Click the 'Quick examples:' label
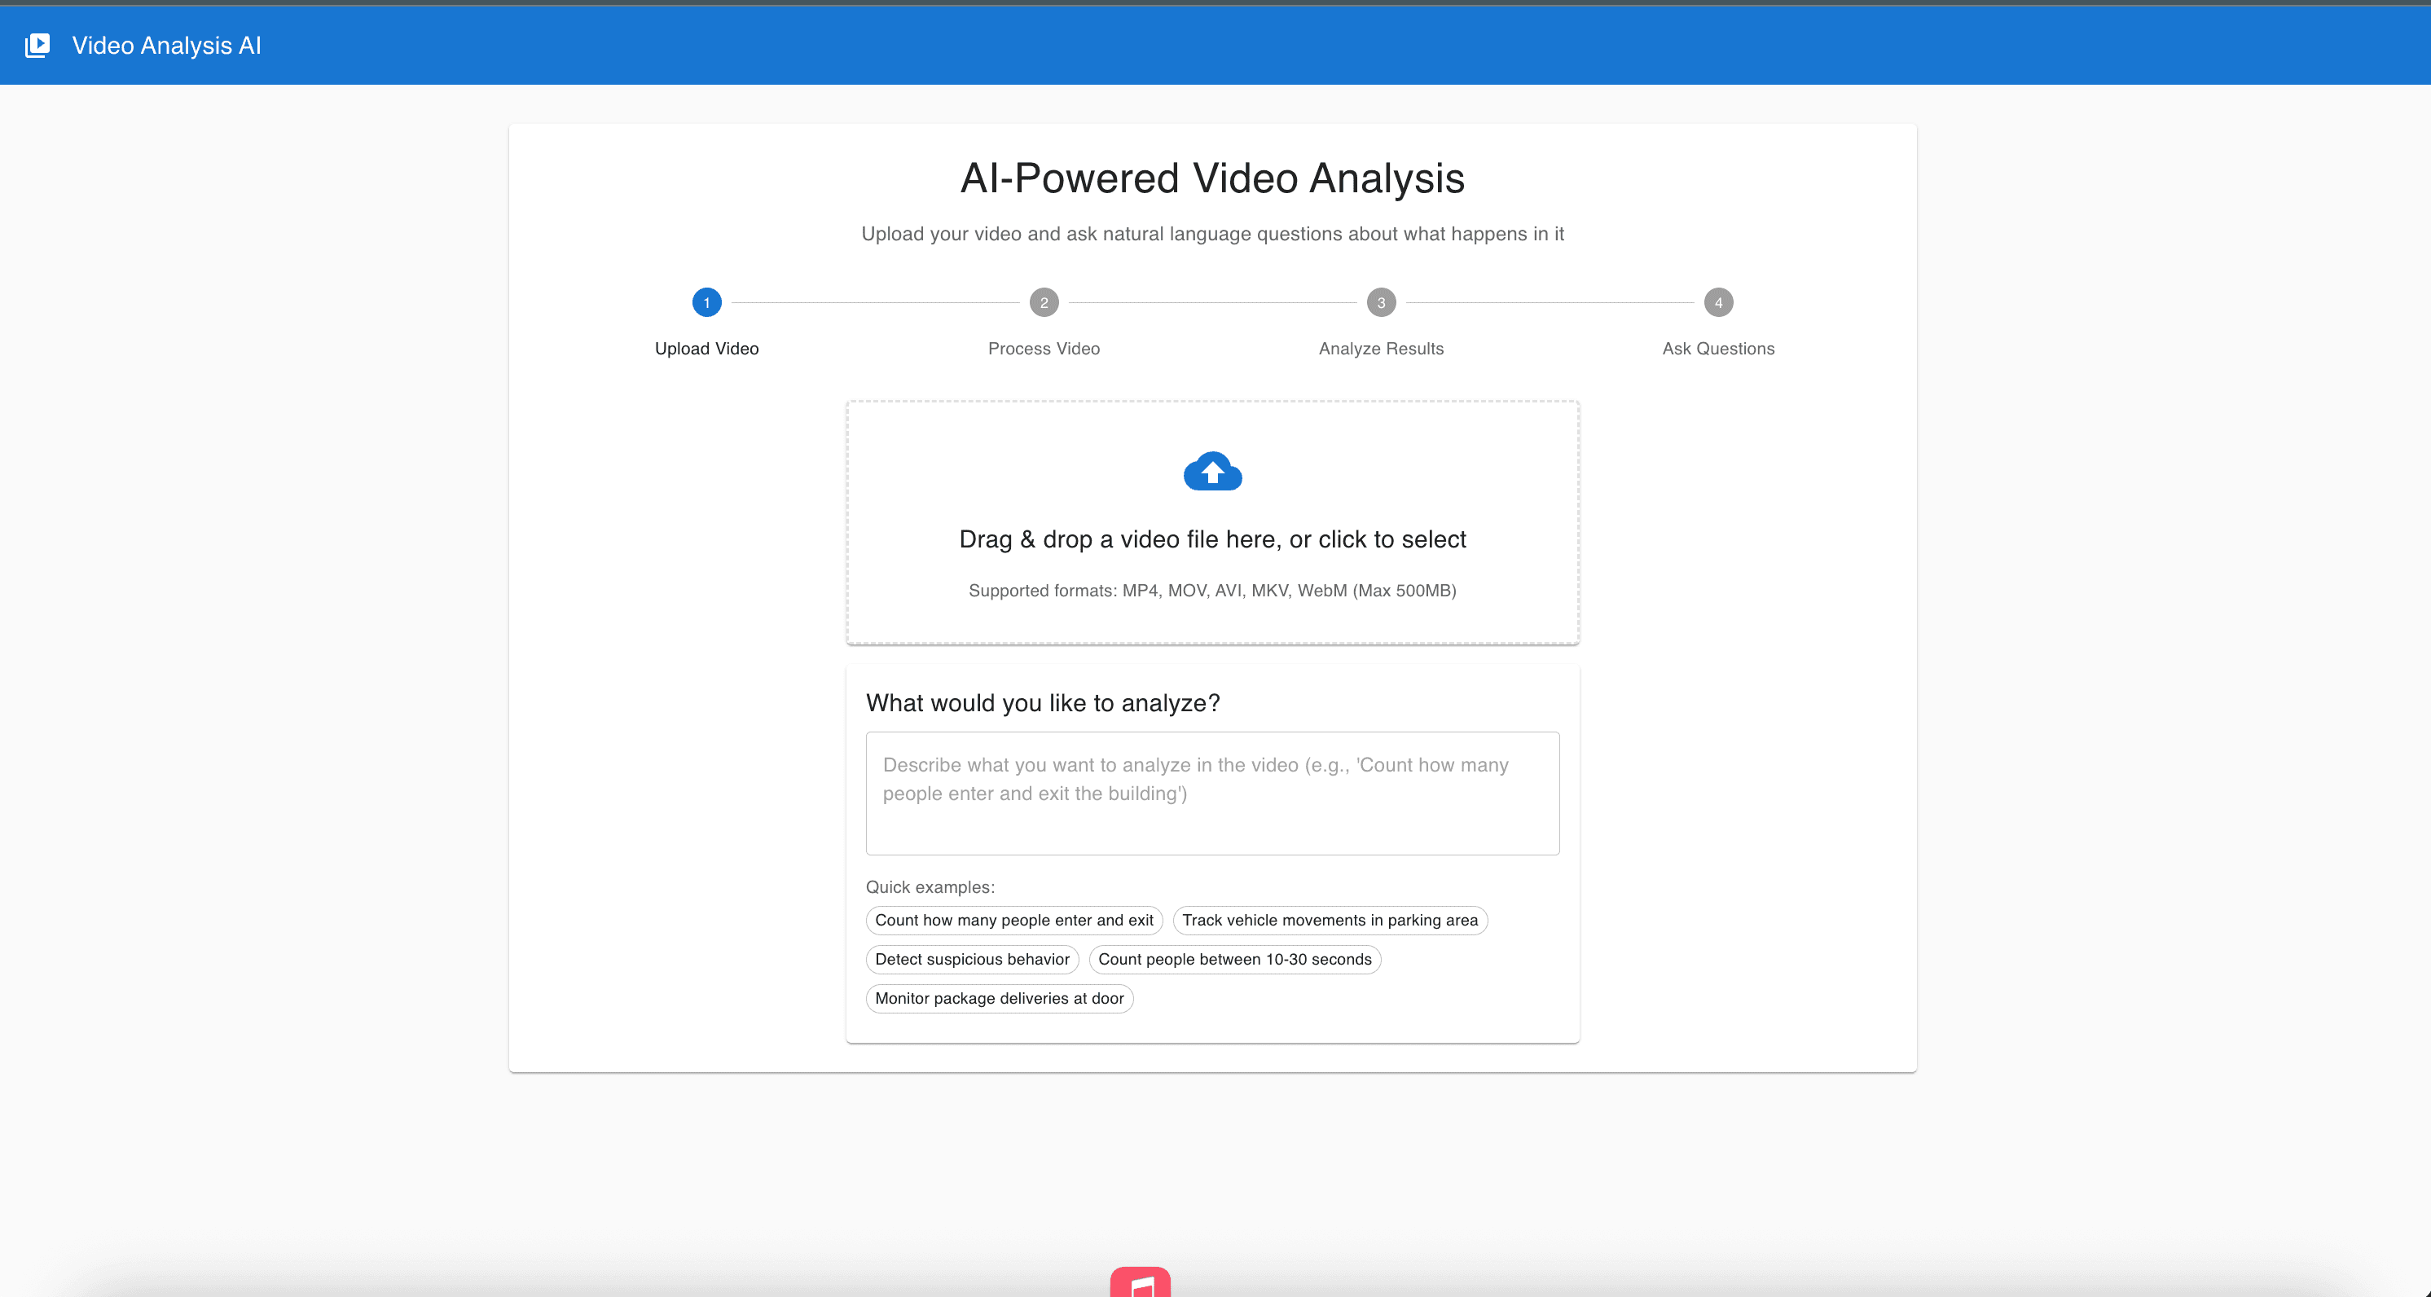Viewport: 2431px width, 1297px height. click(930, 887)
